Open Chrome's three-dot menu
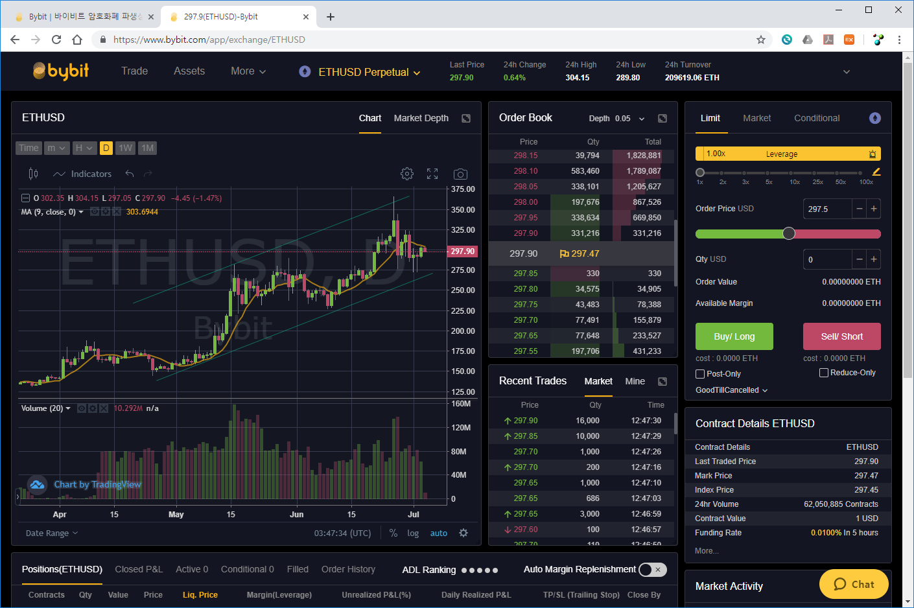 (x=899, y=40)
